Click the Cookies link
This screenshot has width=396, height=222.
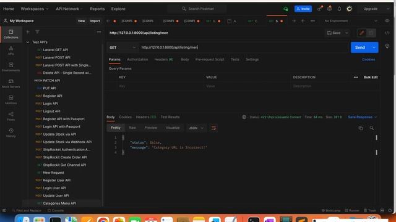point(369,59)
